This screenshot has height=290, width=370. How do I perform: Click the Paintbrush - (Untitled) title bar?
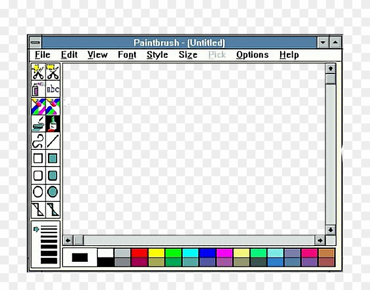point(179,43)
